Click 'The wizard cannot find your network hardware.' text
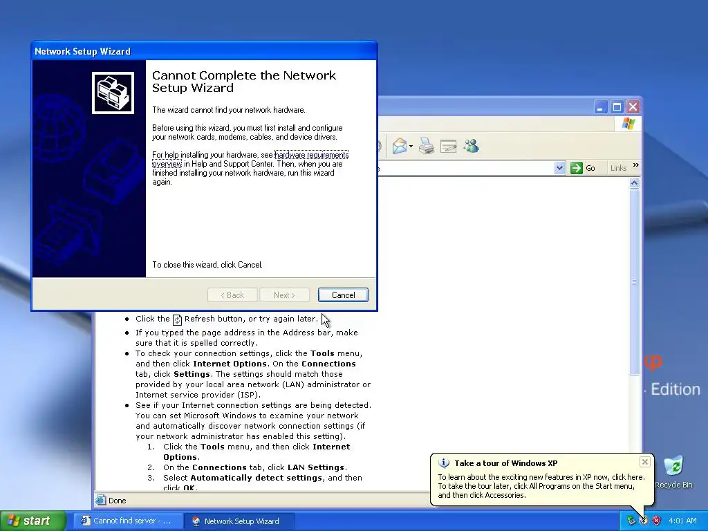The image size is (708, 531). click(229, 110)
